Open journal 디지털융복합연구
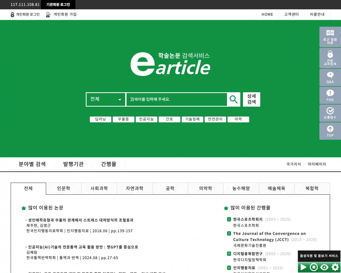The image size is (341, 273). point(248,254)
